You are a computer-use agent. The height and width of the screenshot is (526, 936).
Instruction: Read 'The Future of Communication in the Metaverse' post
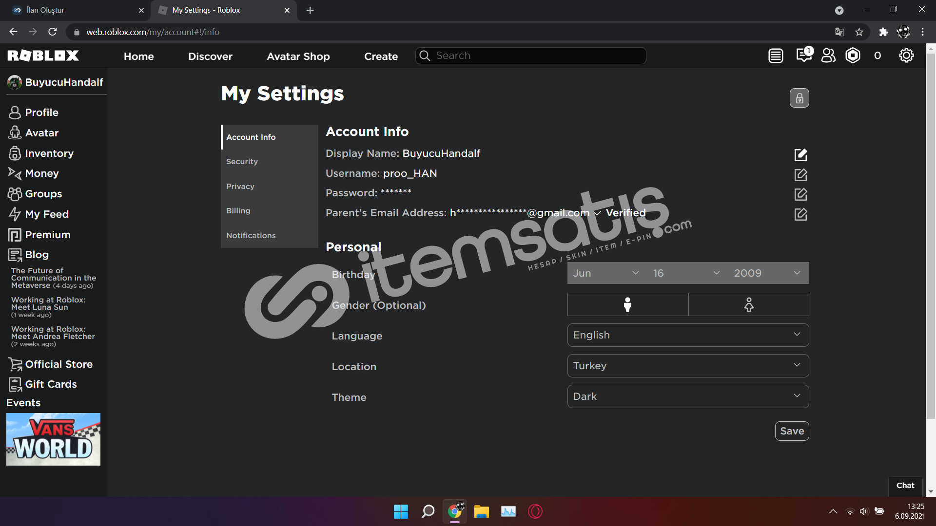pos(53,278)
